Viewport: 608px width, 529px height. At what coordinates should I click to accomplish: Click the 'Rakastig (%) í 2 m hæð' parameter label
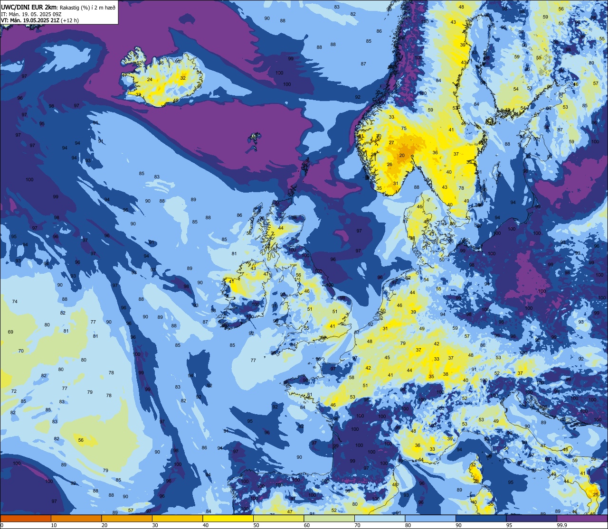pyautogui.click(x=87, y=7)
